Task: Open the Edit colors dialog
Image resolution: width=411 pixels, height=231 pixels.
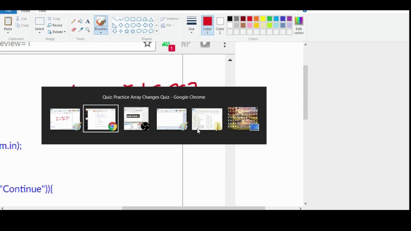Action: [299, 25]
